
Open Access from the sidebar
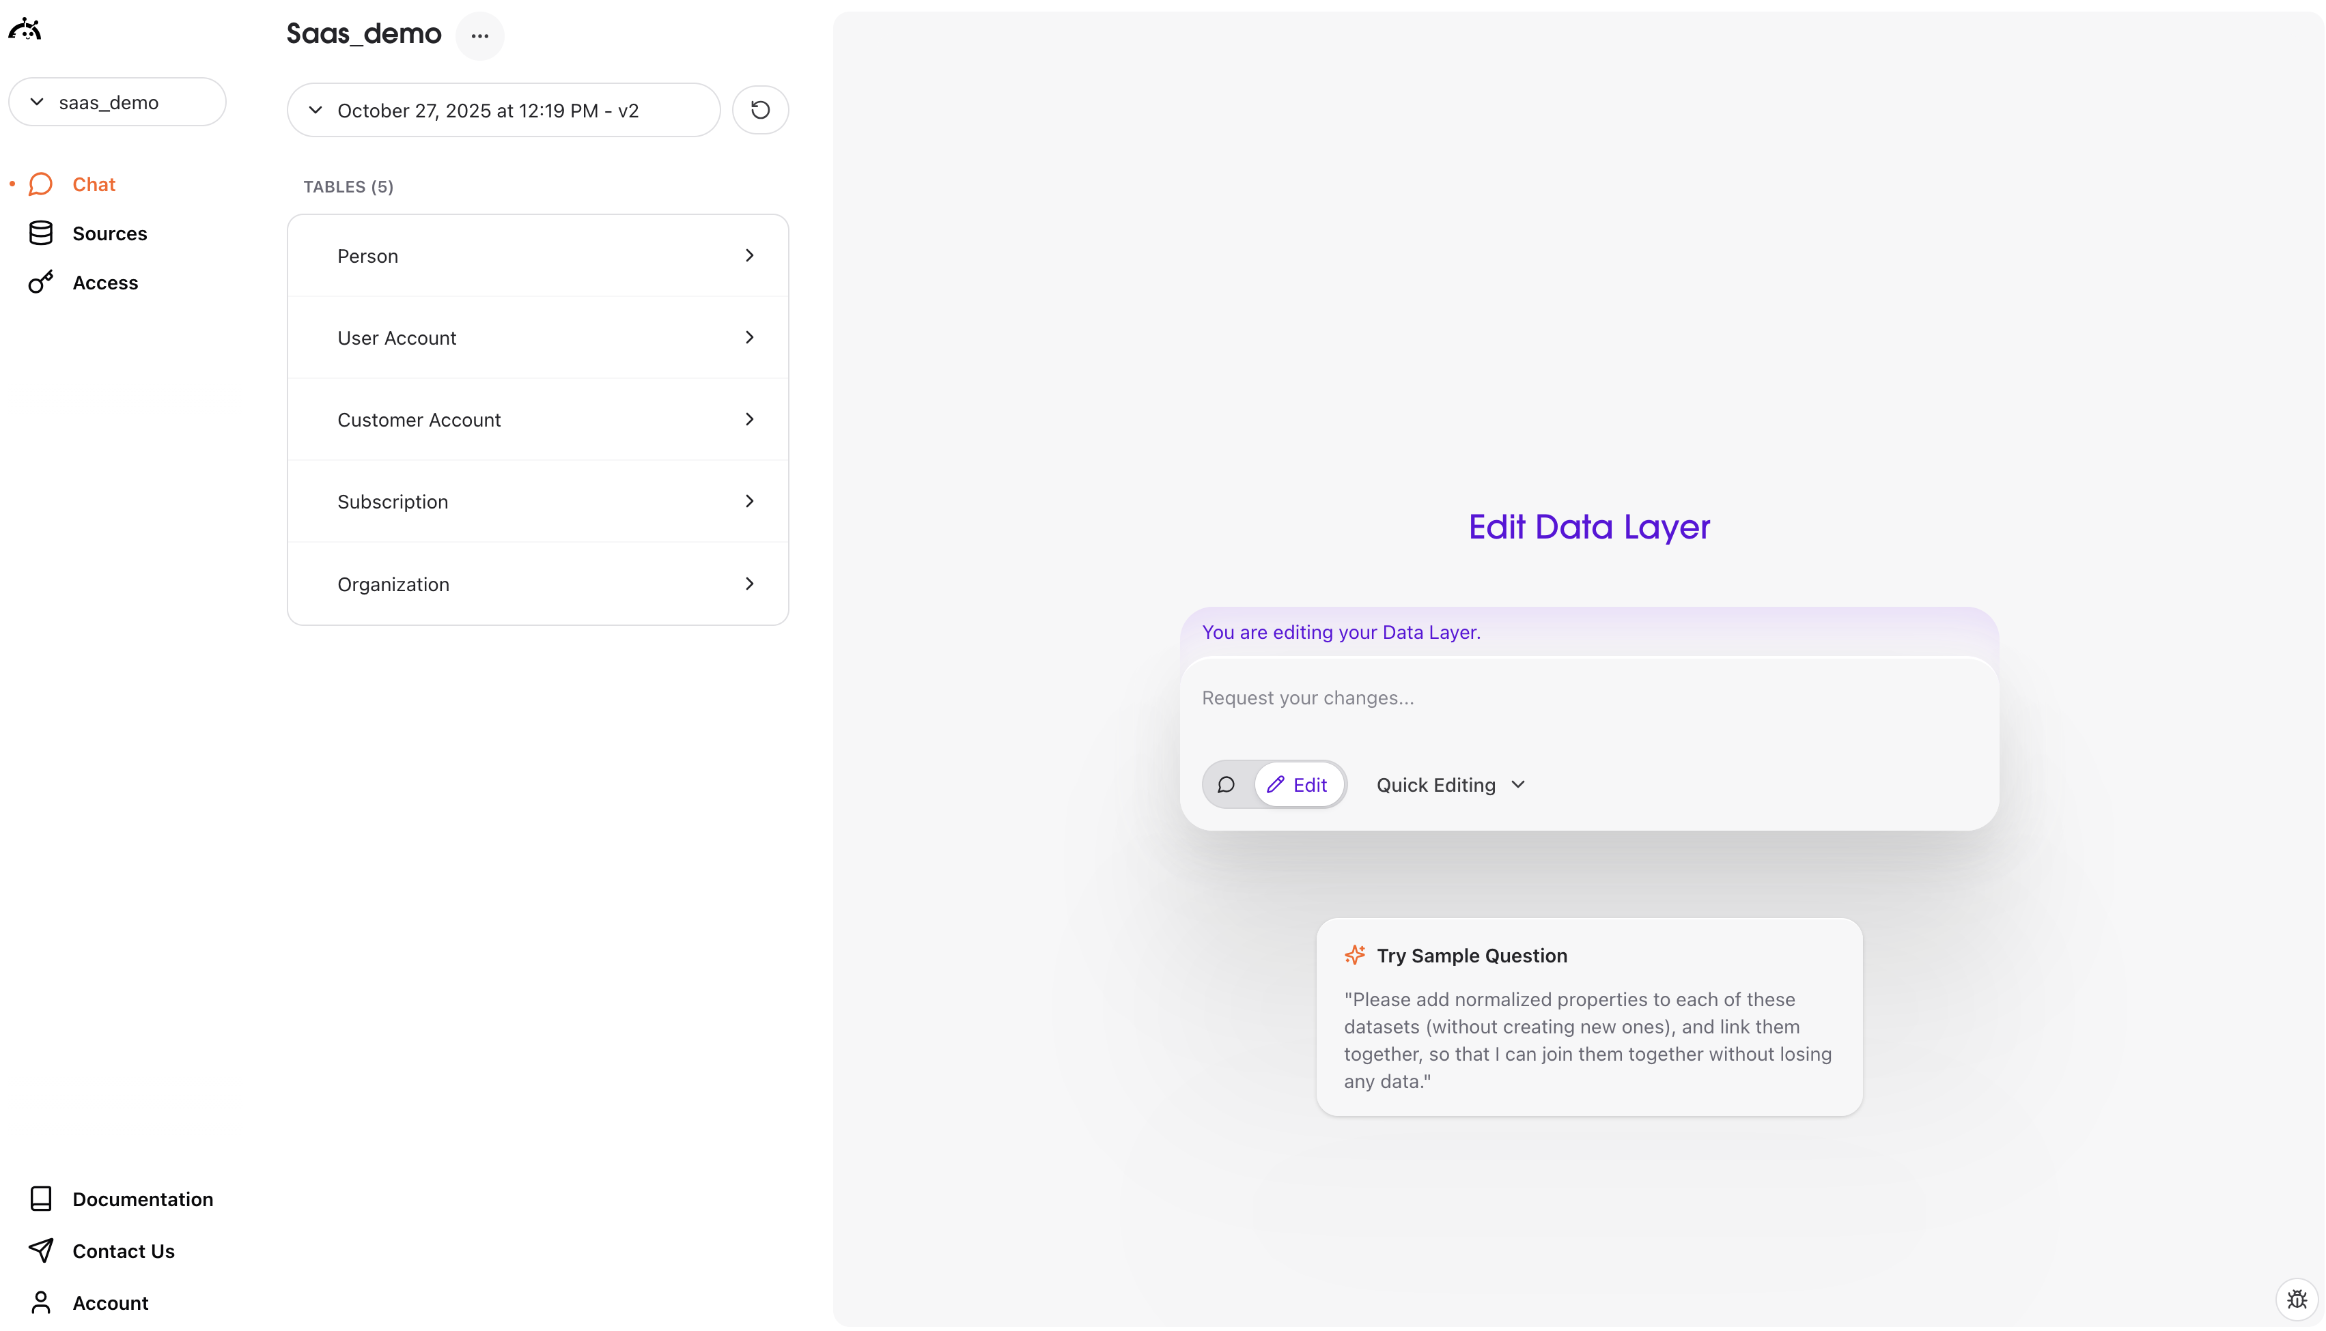[x=104, y=283]
